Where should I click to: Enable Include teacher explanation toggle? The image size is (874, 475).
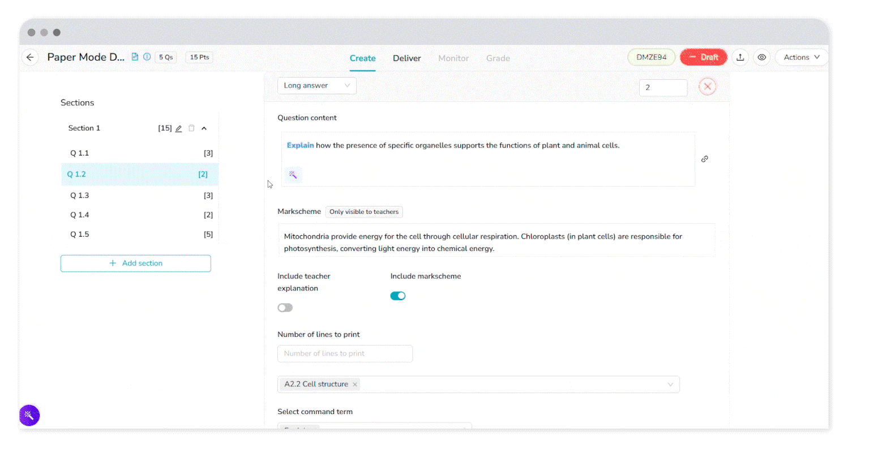pos(285,308)
